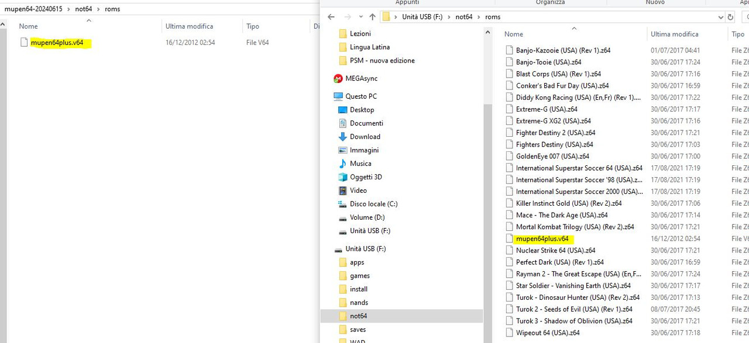Click 'Unità USB (F:)' breadcrumb in address bar

[x=422, y=17]
